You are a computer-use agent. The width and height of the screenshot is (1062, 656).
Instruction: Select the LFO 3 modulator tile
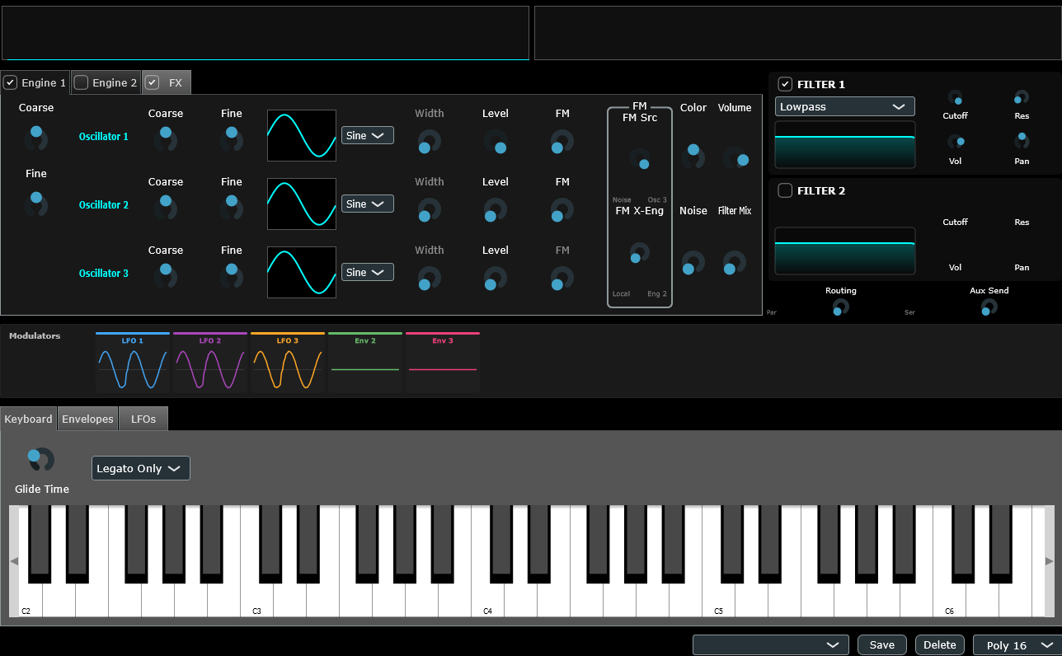pos(288,363)
